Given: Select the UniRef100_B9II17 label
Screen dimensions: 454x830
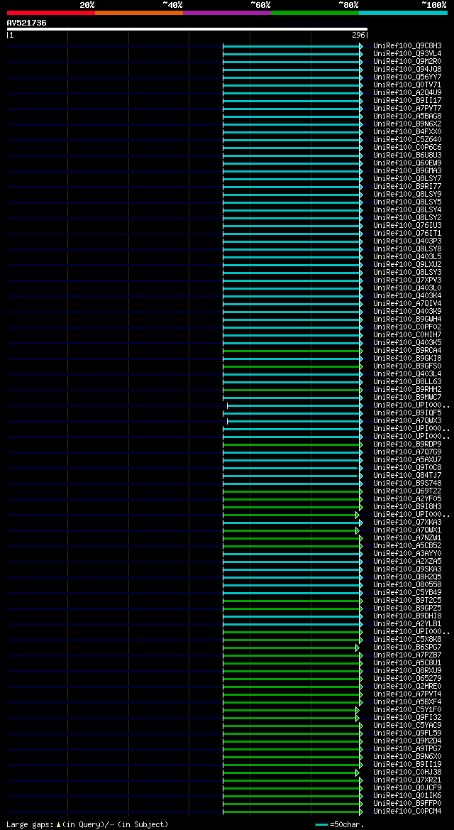Looking at the screenshot, I should click(x=407, y=101).
